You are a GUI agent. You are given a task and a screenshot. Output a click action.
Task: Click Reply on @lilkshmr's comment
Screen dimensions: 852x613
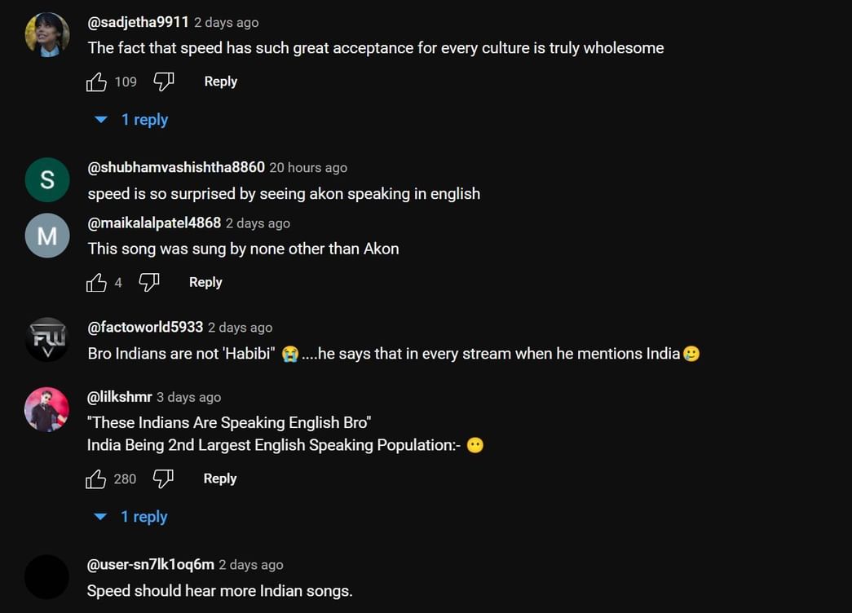(219, 478)
